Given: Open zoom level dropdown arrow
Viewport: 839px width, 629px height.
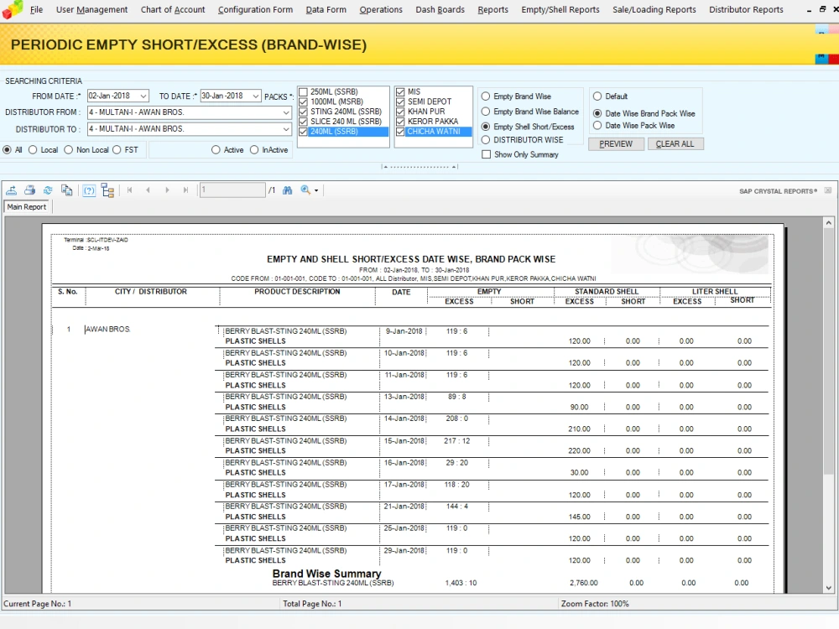Looking at the screenshot, I should pyautogui.click(x=316, y=190).
